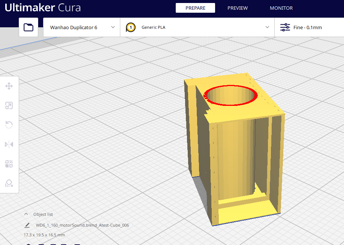
Task: Expand the Generic PLA material dropdown
Action: coord(197,27)
